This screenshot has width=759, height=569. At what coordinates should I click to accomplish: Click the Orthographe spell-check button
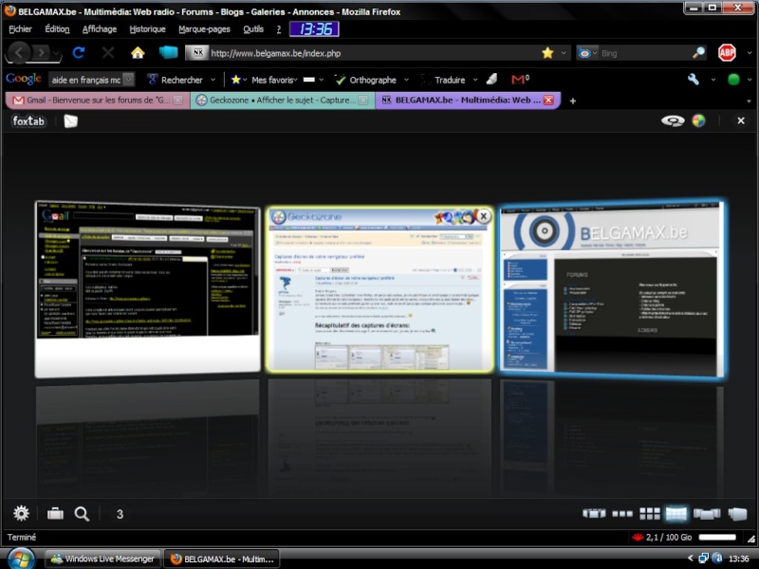pyautogui.click(x=366, y=80)
